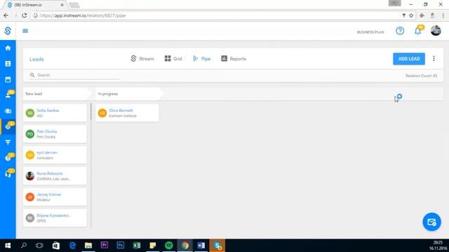Open the Calendar icon in the sidebar
The image size is (449, 252).
8,79
